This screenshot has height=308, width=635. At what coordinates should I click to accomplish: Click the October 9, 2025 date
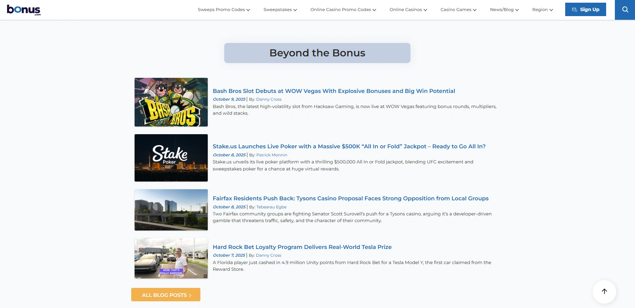229,99
